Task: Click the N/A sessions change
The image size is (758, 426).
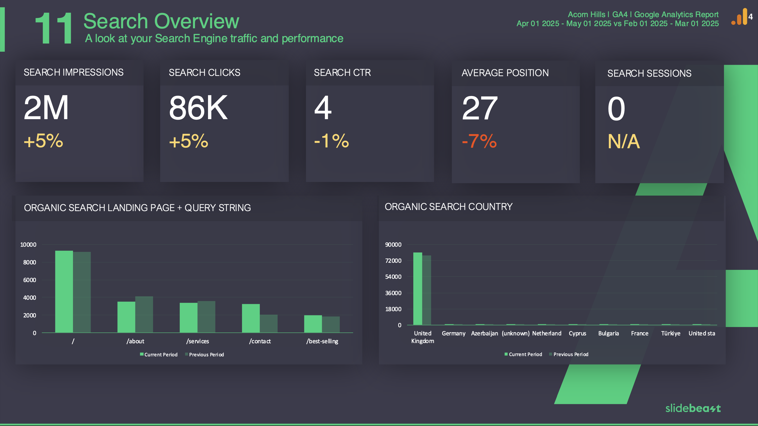Action: (624, 141)
